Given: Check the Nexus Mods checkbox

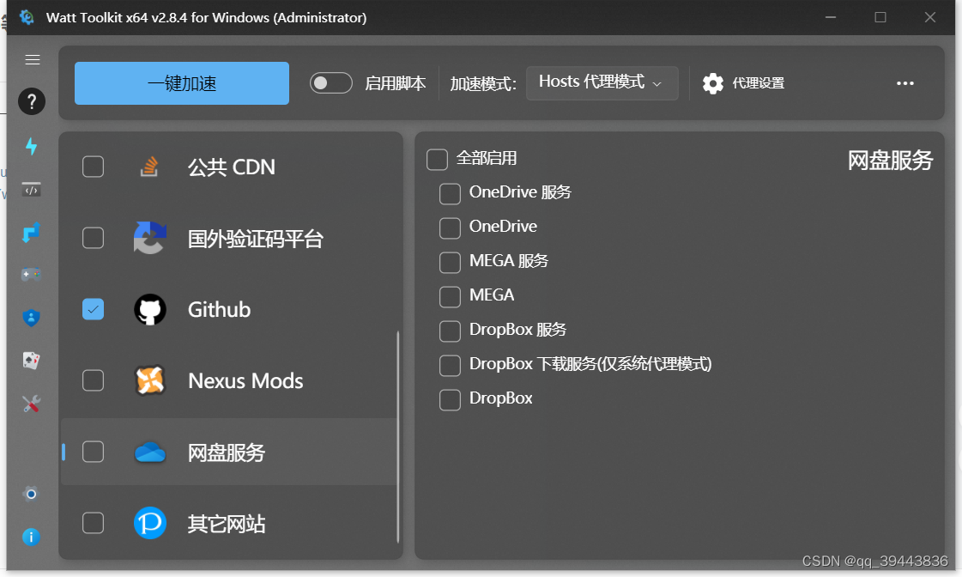Looking at the screenshot, I should pos(94,380).
